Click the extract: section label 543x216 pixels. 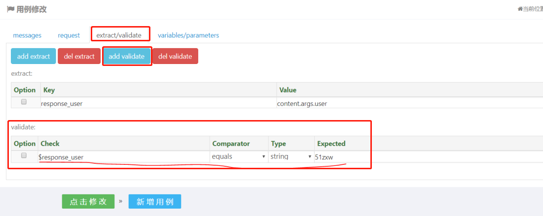coord(22,73)
